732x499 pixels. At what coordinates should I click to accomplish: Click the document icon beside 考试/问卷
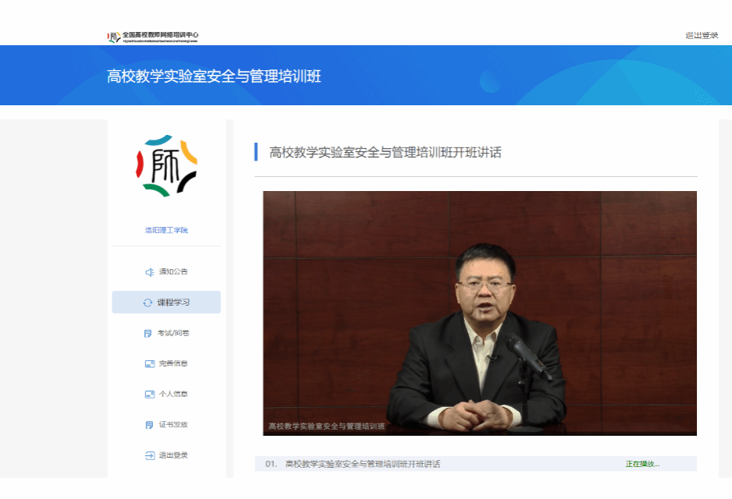pyautogui.click(x=148, y=334)
